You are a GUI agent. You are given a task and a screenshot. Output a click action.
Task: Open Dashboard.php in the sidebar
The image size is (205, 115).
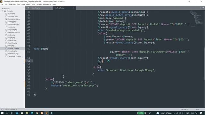(14, 24)
